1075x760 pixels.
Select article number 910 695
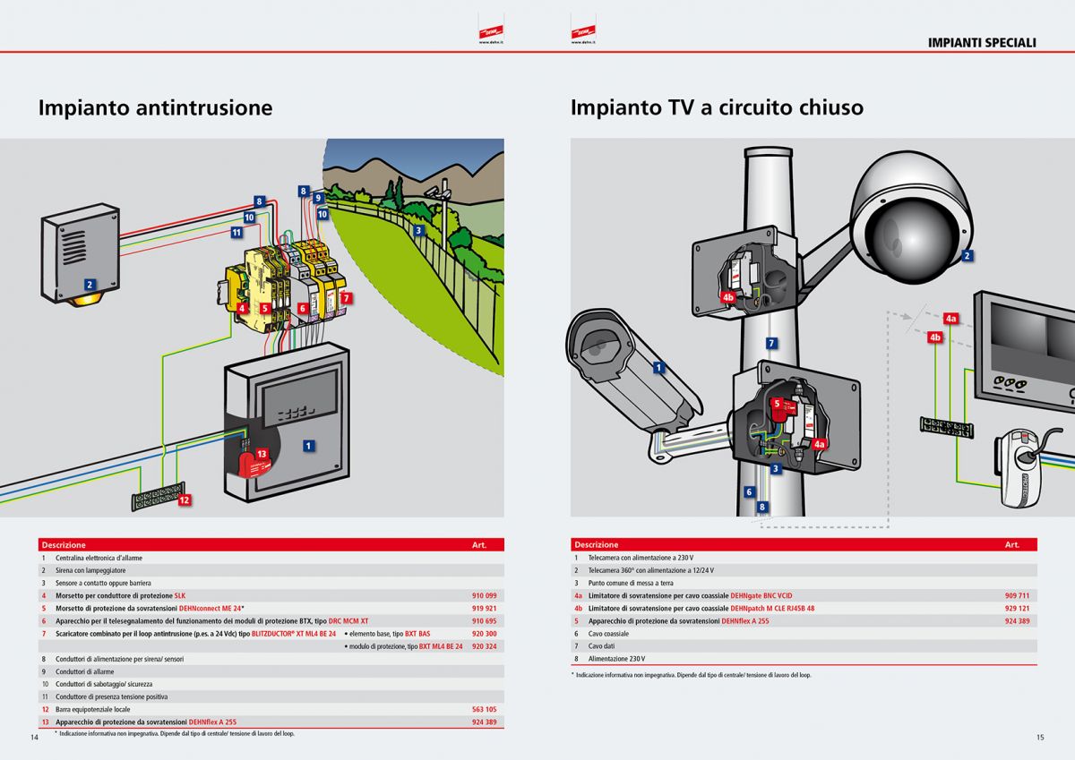click(484, 620)
